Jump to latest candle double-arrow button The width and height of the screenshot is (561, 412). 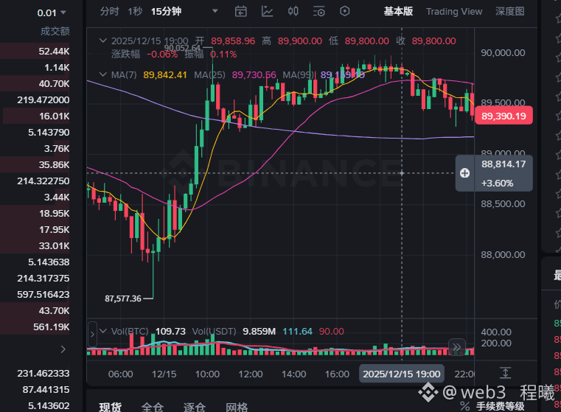pyautogui.click(x=457, y=347)
